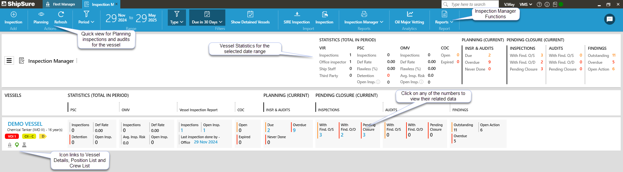Click the yellow D rating tag
The image size is (623, 172).
43,136
